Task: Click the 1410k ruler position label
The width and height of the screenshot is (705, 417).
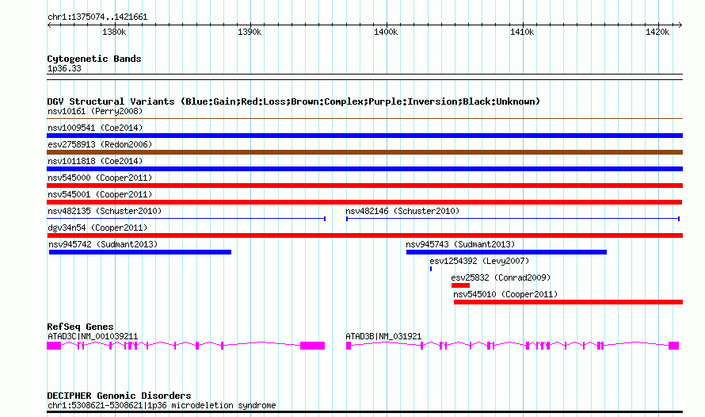Action: [522, 32]
